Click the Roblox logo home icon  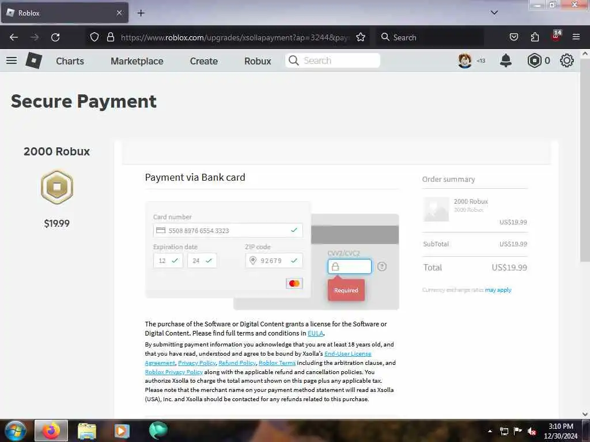click(33, 60)
